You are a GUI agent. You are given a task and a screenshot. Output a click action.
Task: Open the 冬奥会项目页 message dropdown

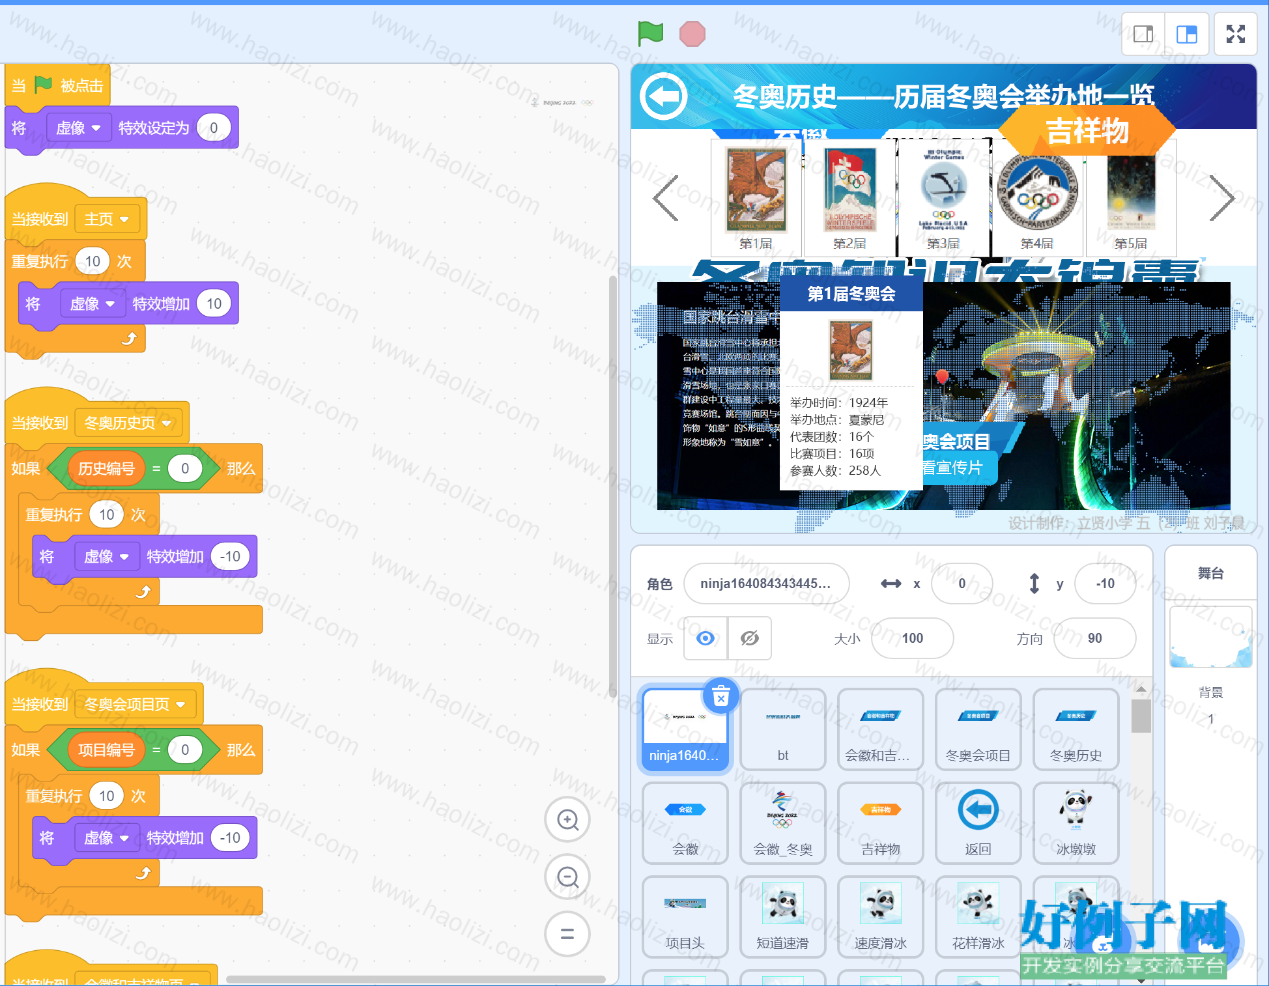135,704
